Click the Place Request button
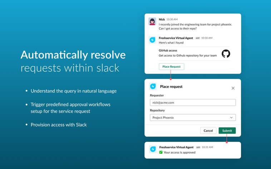 tap(172, 67)
